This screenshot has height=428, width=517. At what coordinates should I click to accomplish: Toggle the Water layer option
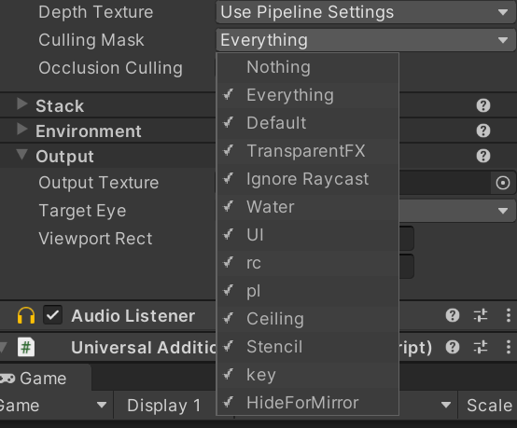point(307,207)
